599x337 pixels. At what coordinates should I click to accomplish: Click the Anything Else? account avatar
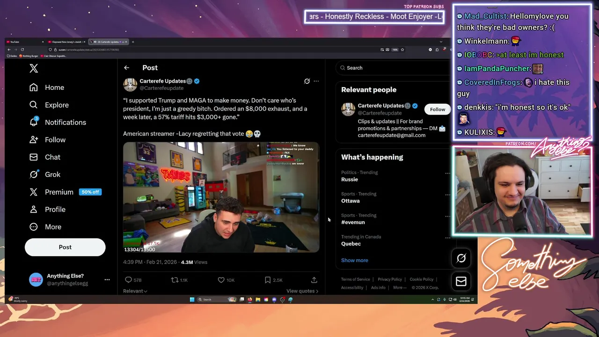click(x=36, y=279)
